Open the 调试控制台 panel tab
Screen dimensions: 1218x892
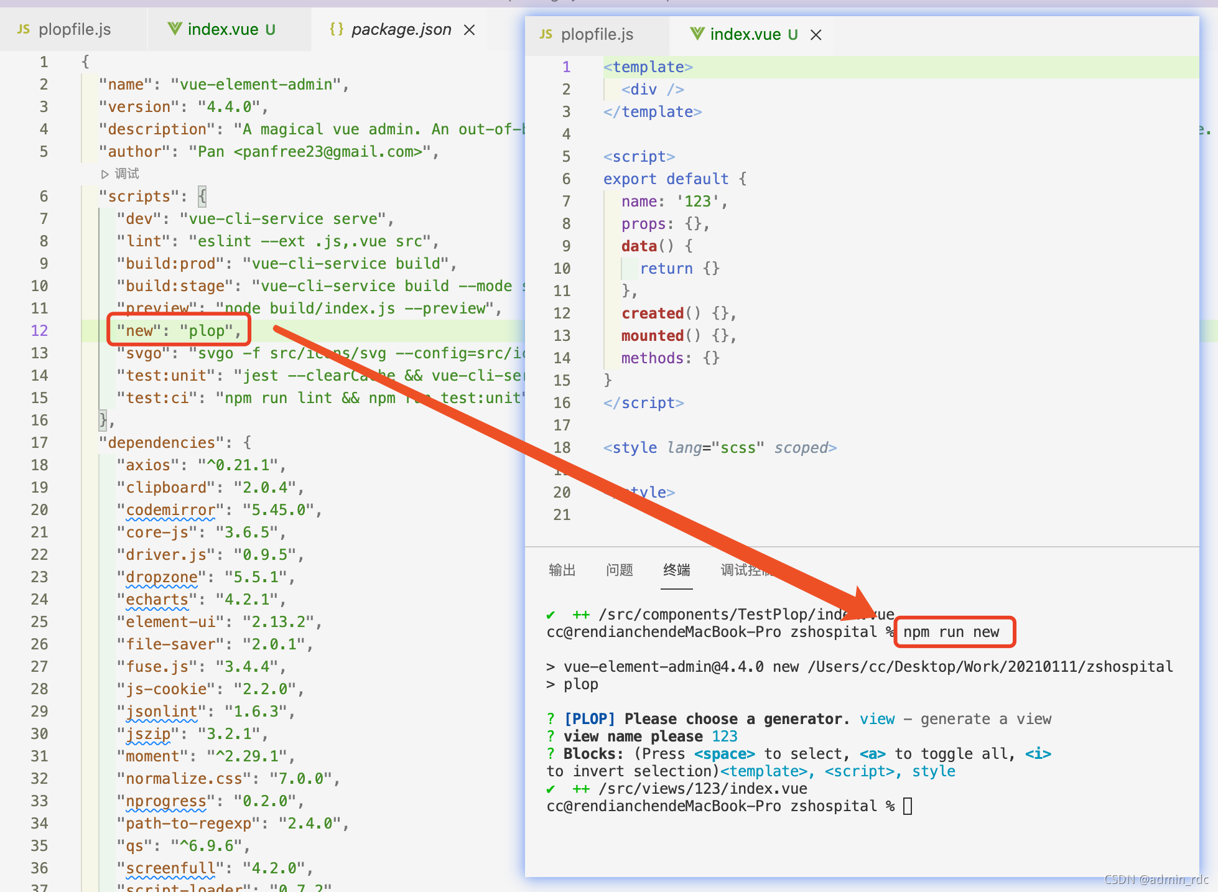tap(741, 570)
